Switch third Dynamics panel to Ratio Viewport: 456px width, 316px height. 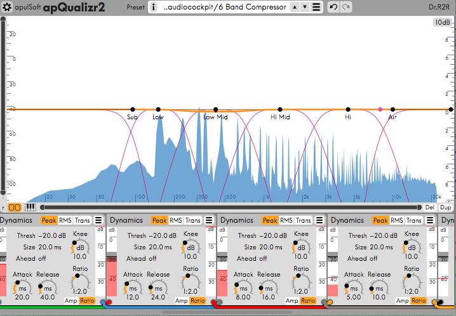[x=308, y=301]
